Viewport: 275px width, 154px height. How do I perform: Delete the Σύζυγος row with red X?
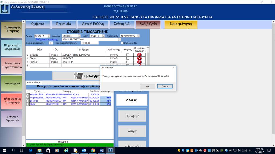tap(139, 55)
